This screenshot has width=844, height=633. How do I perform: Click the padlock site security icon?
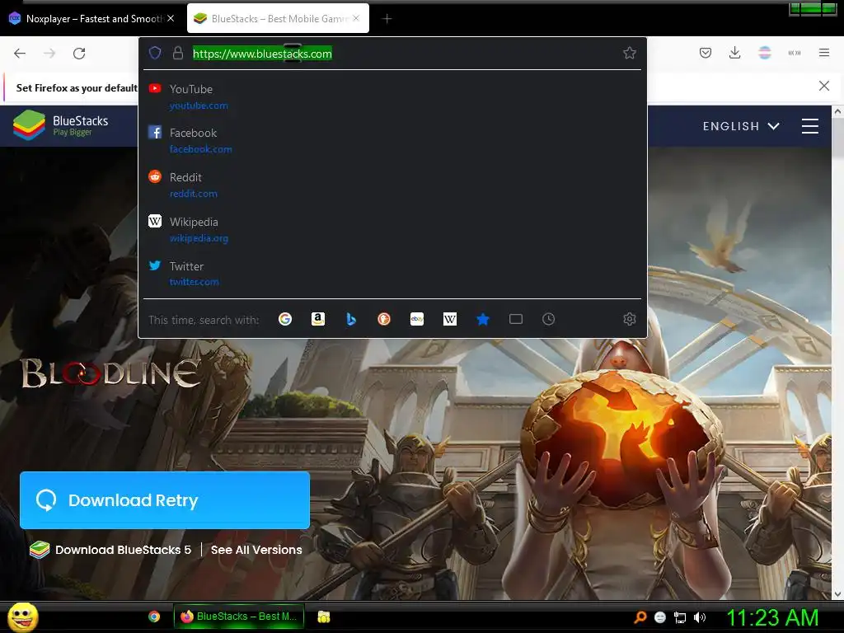[178, 53]
